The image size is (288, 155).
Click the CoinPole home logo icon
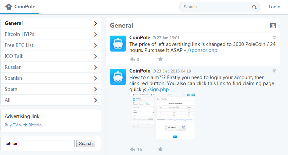[9, 7]
